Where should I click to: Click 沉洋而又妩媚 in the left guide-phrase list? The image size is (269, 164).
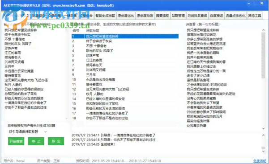tap(14, 62)
